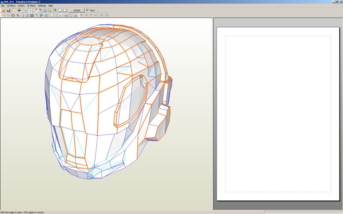Click the first icon in second toolbar row
The image size is (343, 214).
point(3,15)
